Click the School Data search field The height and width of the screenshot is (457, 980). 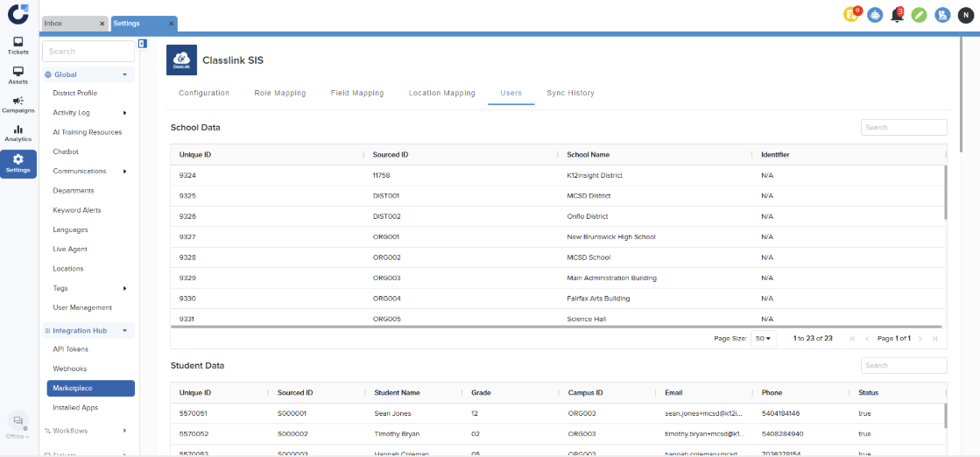[x=903, y=128]
